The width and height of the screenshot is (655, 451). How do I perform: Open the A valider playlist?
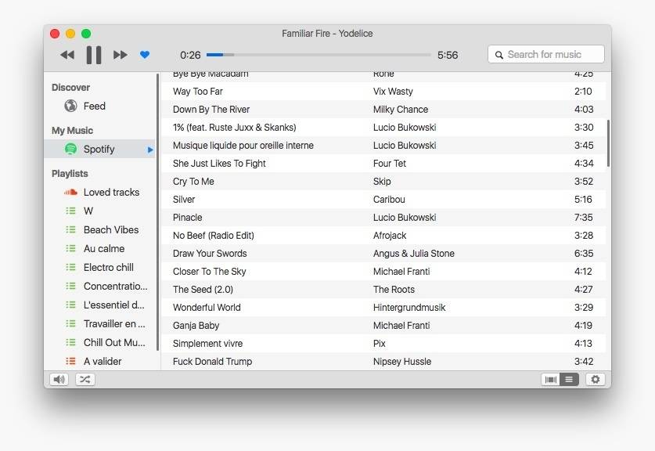coord(99,362)
